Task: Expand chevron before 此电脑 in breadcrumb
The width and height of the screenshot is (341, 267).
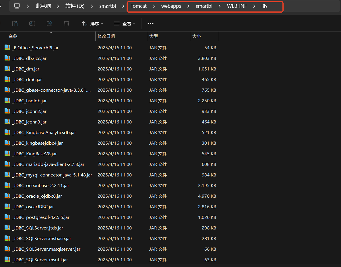Action: [28, 6]
